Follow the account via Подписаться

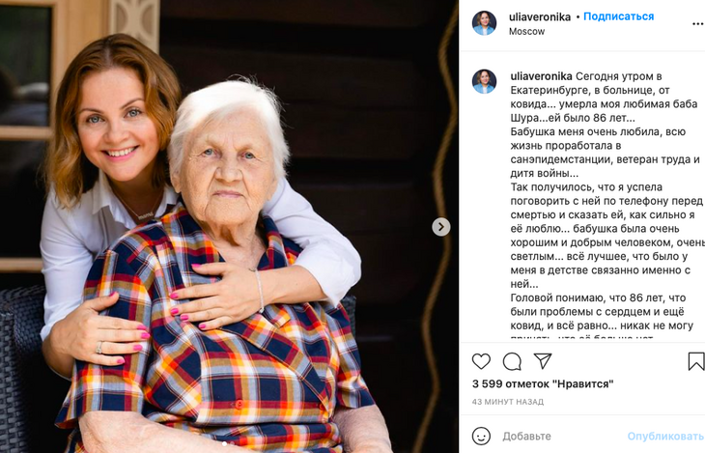click(x=618, y=16)
